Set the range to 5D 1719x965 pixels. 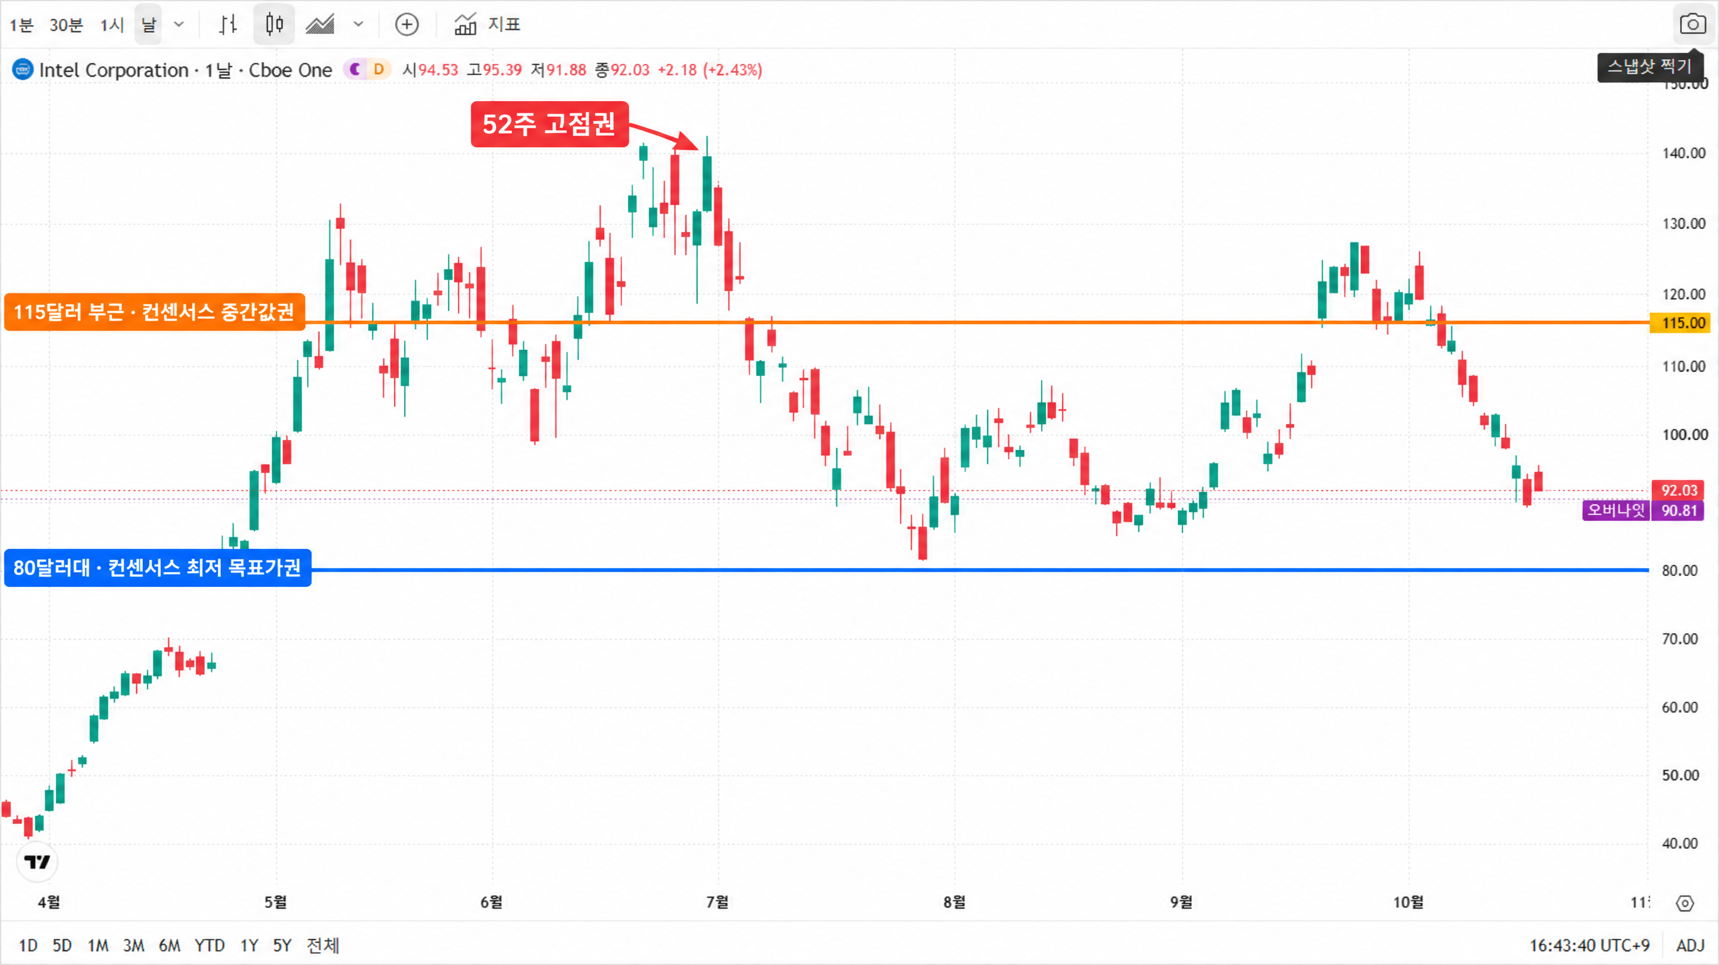click(62, 945)
